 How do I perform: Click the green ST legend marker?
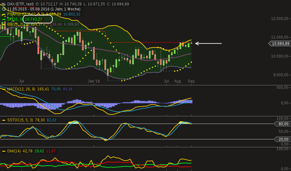[4, 19]
